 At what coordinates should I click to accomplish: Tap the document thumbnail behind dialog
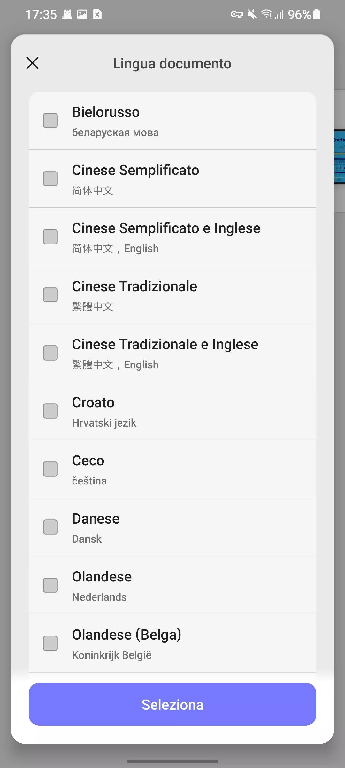[340, 156]
